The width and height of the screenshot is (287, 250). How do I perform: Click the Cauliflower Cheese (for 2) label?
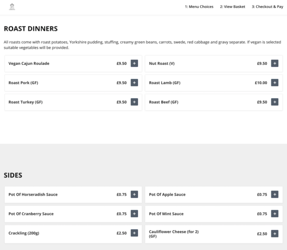tap(174, 234)
